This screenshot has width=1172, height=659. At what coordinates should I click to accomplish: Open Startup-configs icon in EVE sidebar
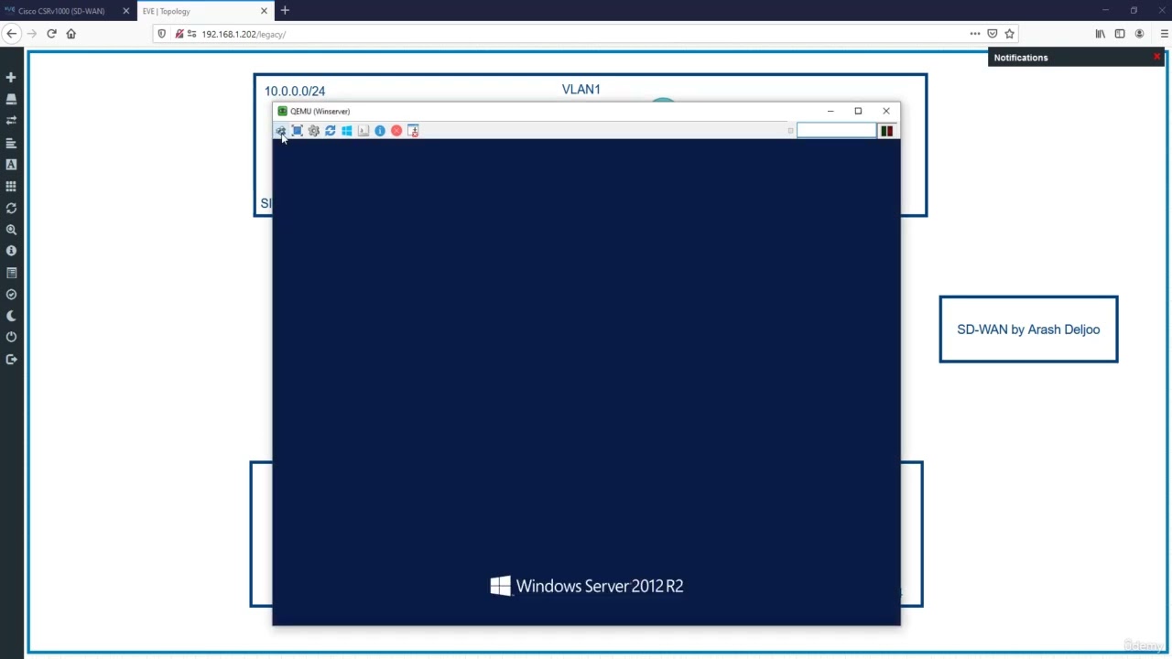(x=11, y=143)
